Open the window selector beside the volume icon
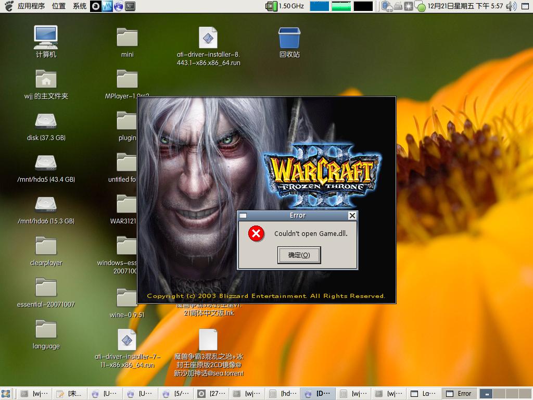The image size is (533, 400). tap(525, 6)
